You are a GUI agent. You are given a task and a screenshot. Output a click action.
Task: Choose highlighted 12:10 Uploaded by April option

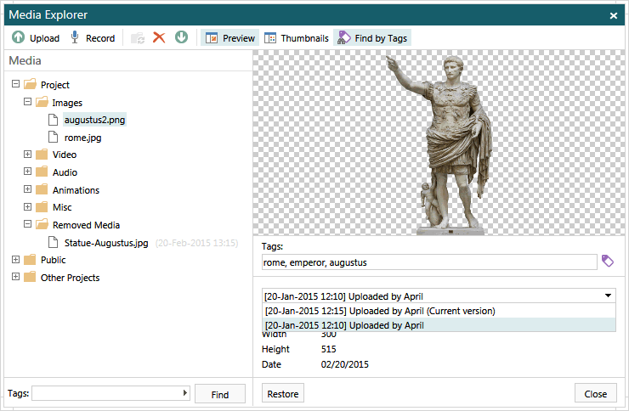pos(439,325)
